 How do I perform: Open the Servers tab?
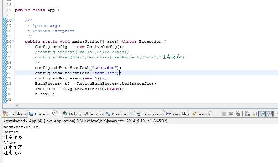point(94,114)
